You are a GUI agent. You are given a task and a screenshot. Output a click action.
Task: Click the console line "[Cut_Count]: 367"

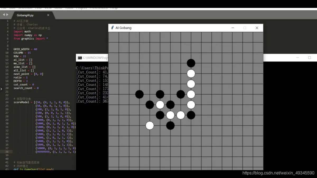(x=92, y=101)
